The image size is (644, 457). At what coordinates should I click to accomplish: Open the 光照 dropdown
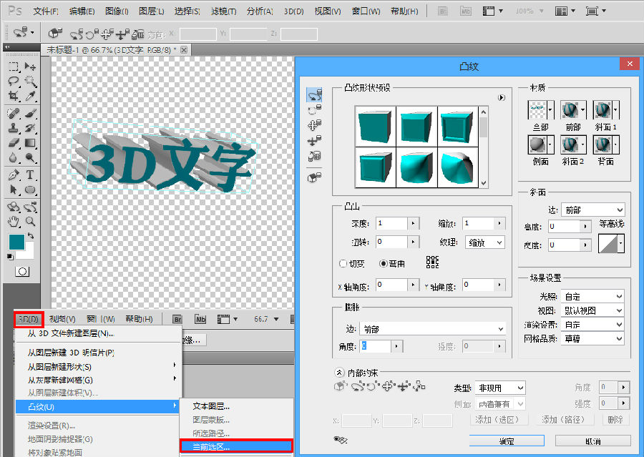(x=592, y=297)
